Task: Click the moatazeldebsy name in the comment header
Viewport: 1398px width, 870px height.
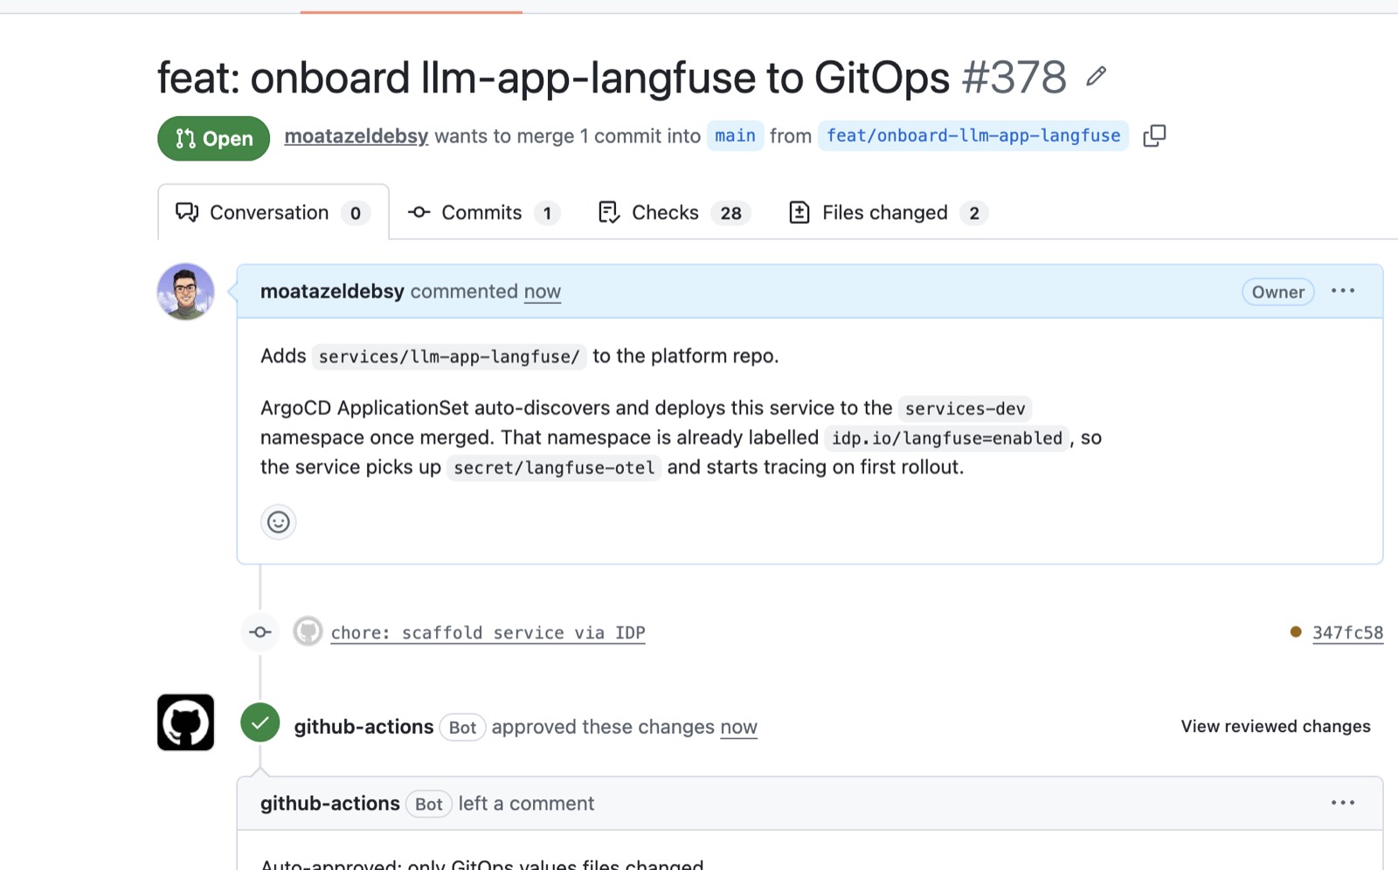Action: [332, 292]
